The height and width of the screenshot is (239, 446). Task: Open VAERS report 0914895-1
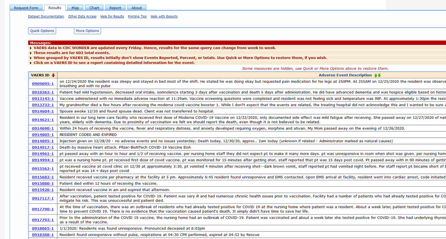(43, 141)
